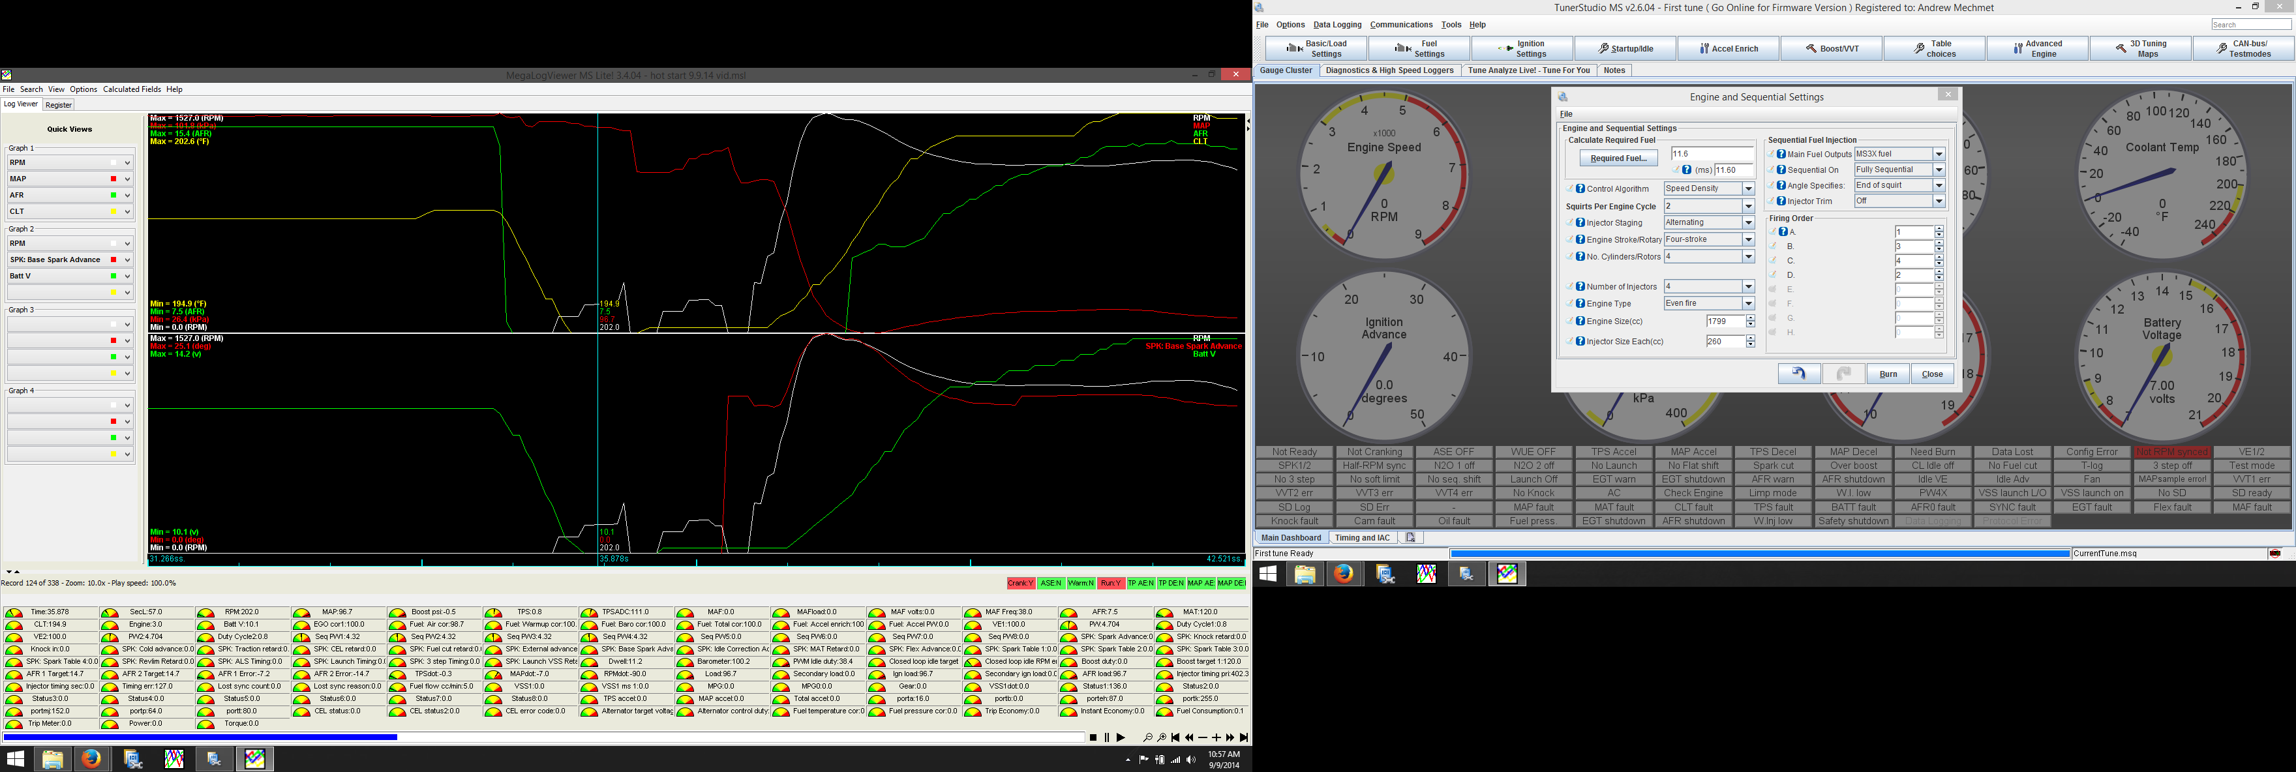Click help icon beside Control Algorithm
The image size is (2296, 772).
click(x=1579, y=189)
